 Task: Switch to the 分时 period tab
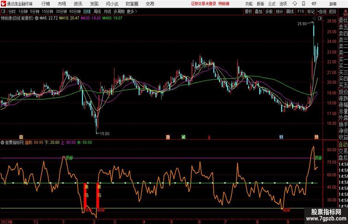point(12,11)
